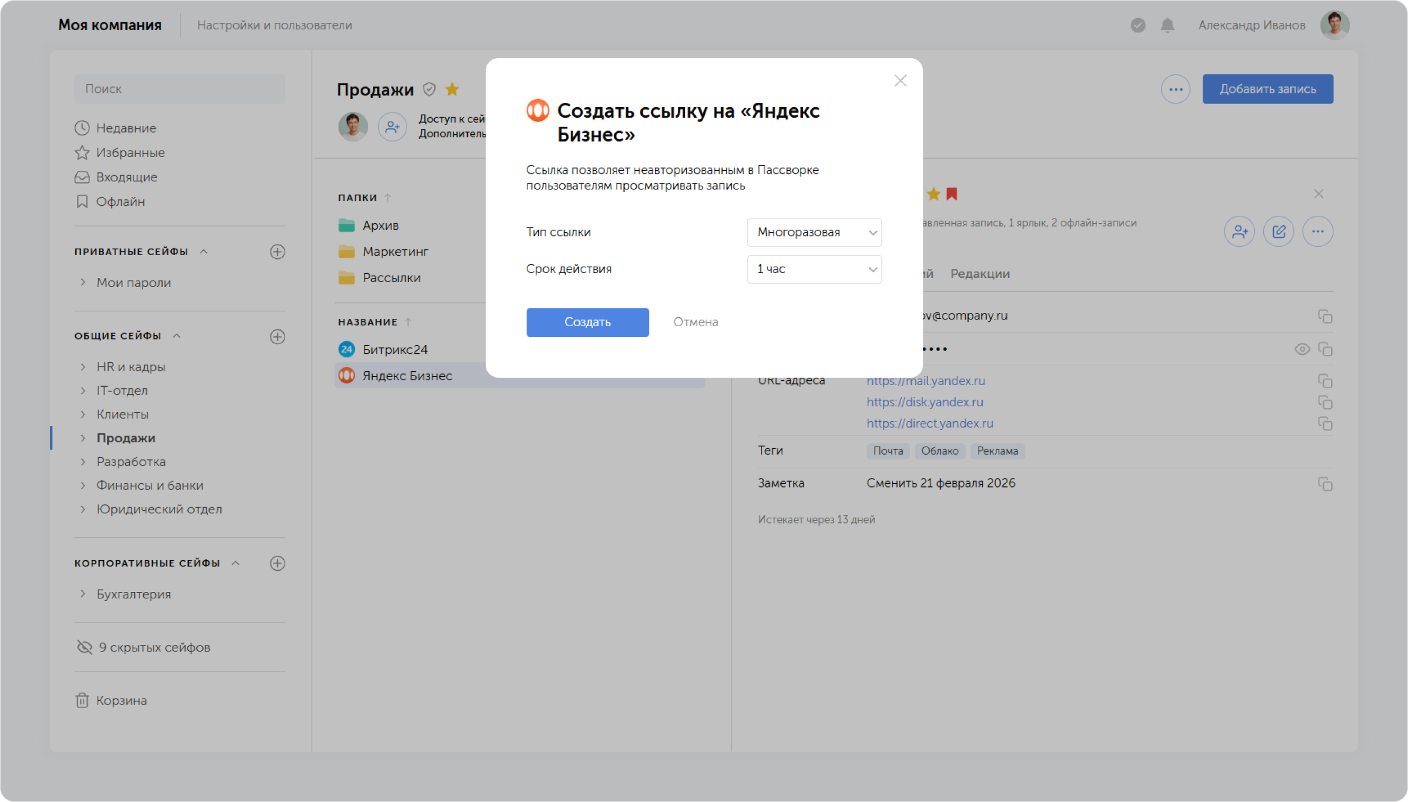Screen dimensions: 1408x802
Task: Click share record add-user icon in details panel
Action: click(1239, 231)
